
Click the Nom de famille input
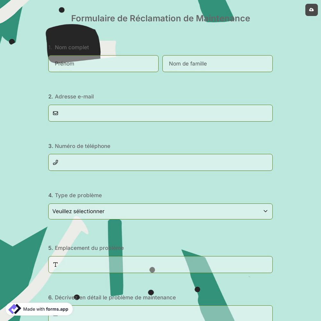[217, 64]
